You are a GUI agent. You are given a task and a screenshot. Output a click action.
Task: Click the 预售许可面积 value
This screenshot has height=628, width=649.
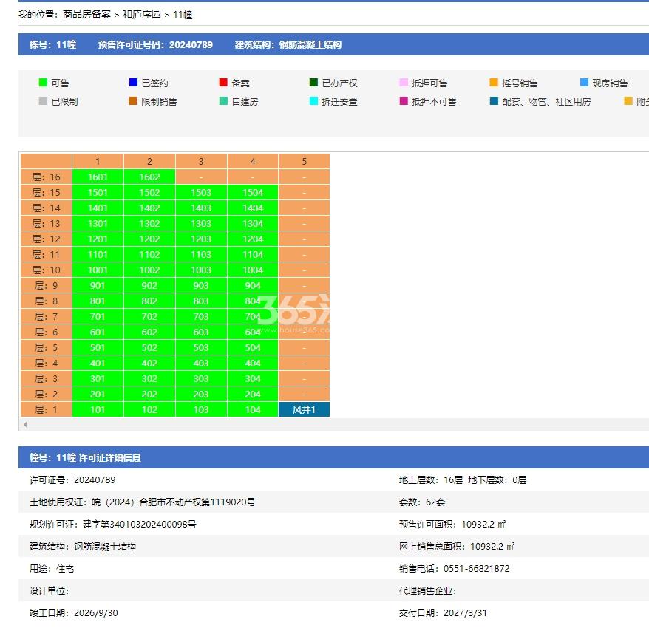click(483, 524)
